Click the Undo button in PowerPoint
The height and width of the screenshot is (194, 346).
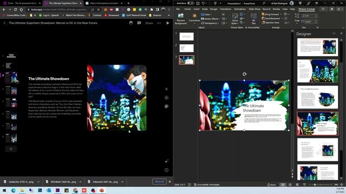tap(203, 3)
